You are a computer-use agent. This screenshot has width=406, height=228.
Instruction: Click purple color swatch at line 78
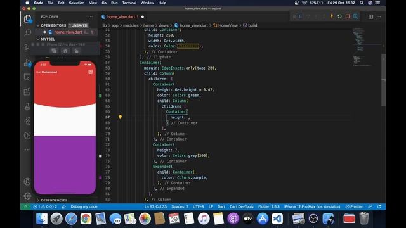click(100, 177)
